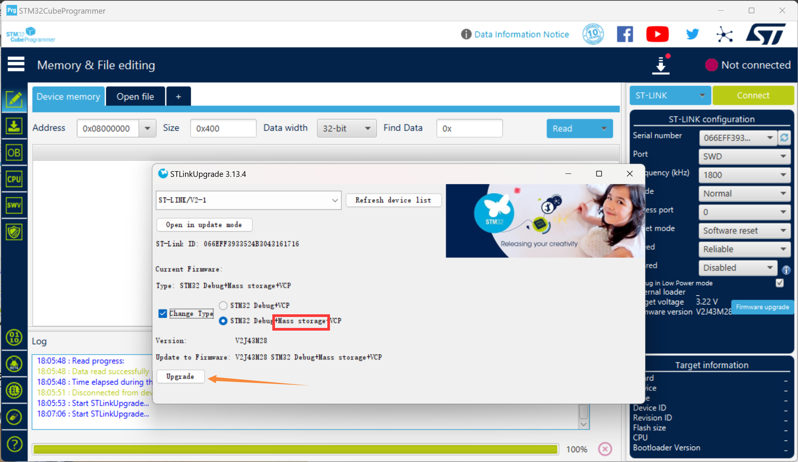Expand the Address dropdown arrow
This screenshot has height=462, width=798.
(148, 128)
